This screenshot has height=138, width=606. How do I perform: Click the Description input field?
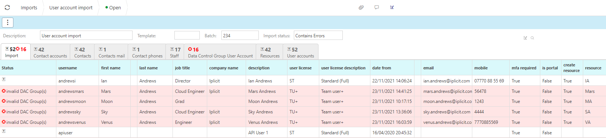point(86,35)
